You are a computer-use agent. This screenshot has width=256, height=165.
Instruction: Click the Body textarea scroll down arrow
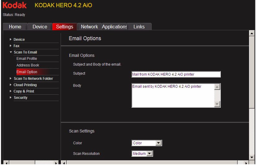click(217, 104)
